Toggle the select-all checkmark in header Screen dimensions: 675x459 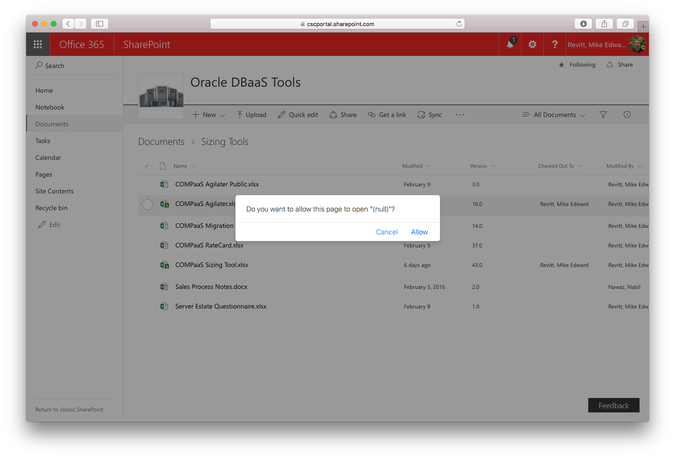click(x=146, y=166)
